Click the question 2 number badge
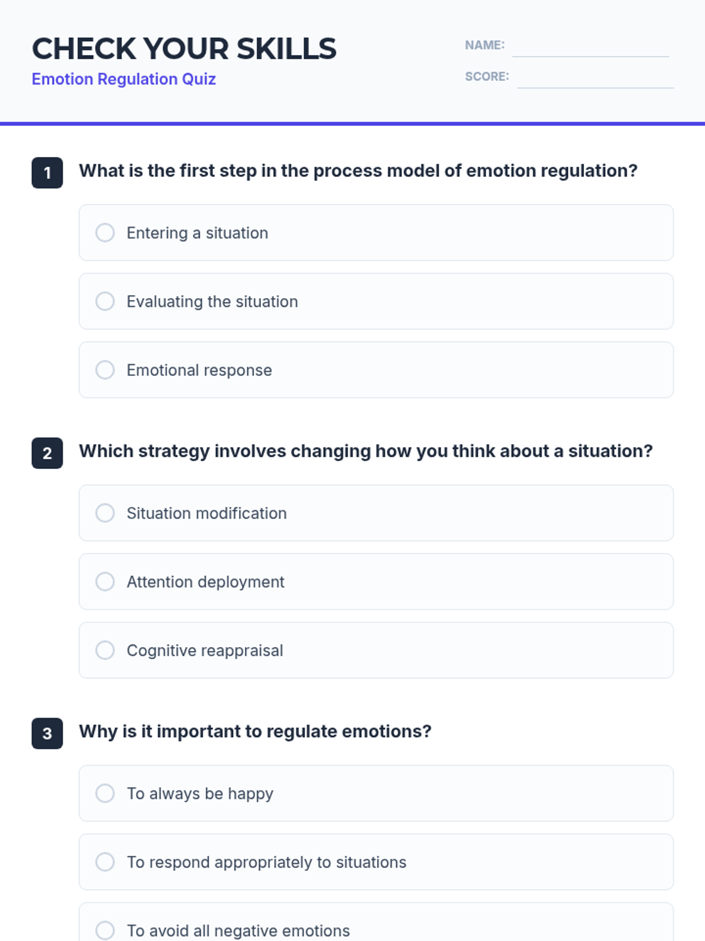This screenshot has width=705, height=941. [47, 453]
